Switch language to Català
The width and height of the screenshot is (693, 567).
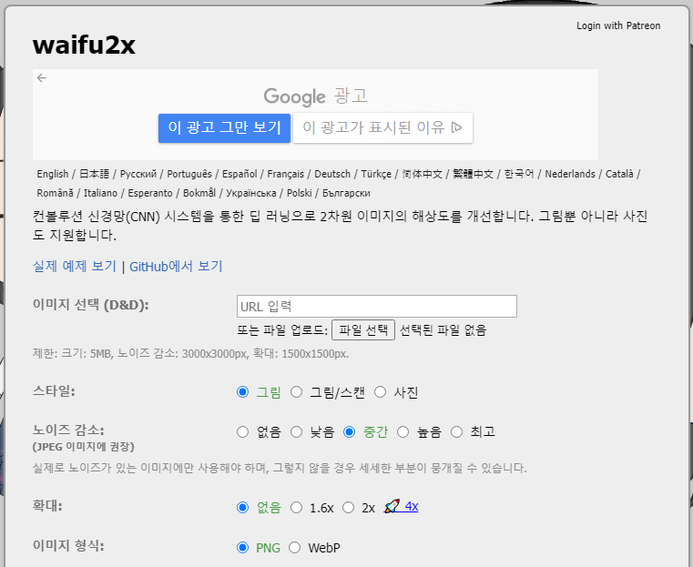click(619, 174)
